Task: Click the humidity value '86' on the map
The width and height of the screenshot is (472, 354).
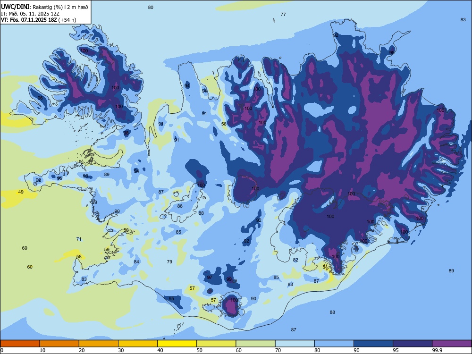Action: (180, 206)
